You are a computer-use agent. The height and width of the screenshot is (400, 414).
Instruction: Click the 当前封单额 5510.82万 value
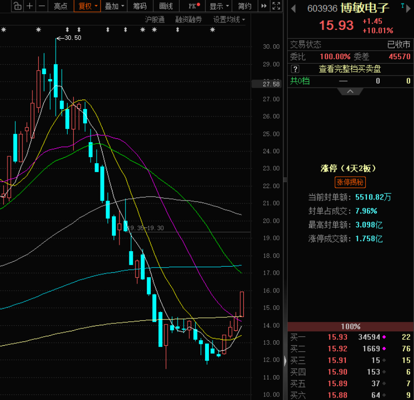[373, 197]
